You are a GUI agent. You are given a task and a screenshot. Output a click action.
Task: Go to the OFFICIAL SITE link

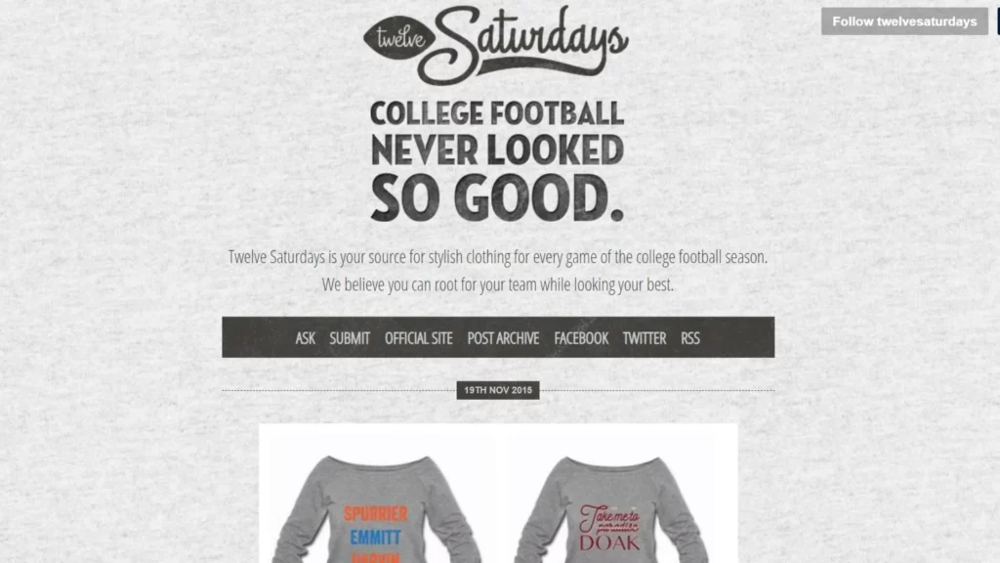click(418, 338)
